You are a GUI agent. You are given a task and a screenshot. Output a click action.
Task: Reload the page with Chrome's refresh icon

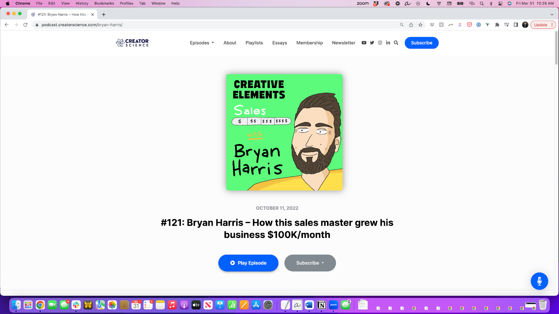click(x=25, y=25)
